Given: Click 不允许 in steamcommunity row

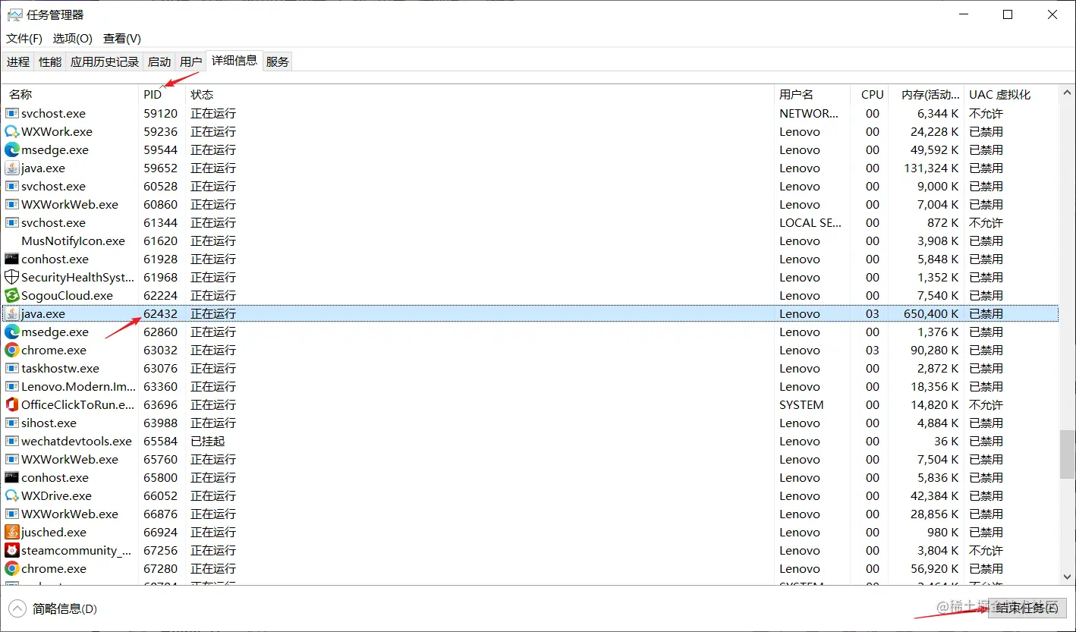Looking at the screenshot, I should (x=986, y=550).
